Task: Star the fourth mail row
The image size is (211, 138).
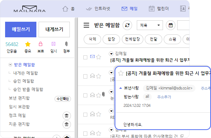Action: tap(99, 114)
